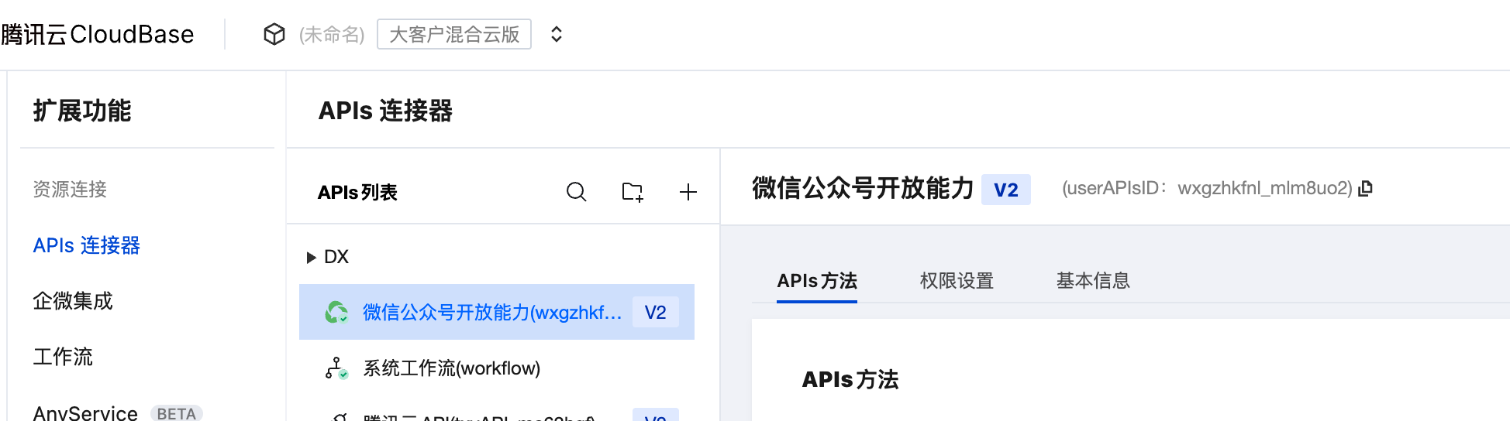Switch to the 基本信息 tab

[1093, 280]
